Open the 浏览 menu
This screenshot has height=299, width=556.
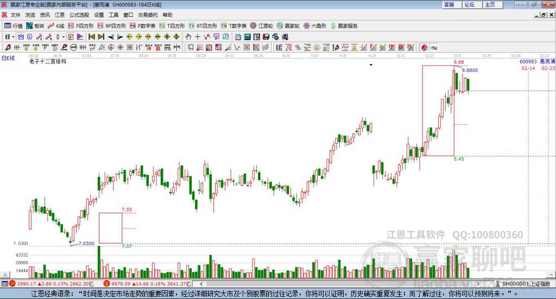[30, 15]
